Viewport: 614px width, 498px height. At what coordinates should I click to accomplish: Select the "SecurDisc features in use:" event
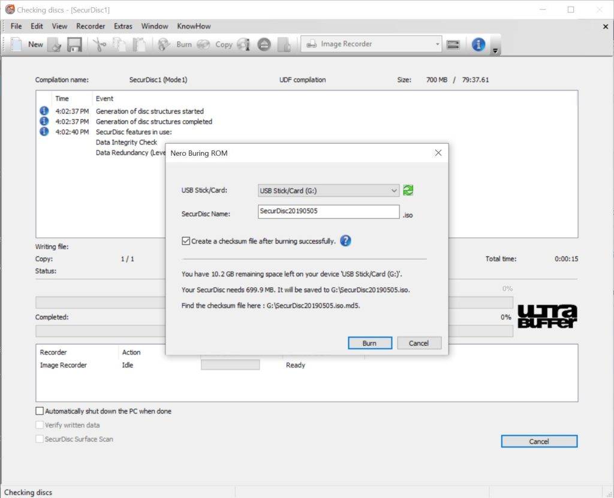click(134, 132)
